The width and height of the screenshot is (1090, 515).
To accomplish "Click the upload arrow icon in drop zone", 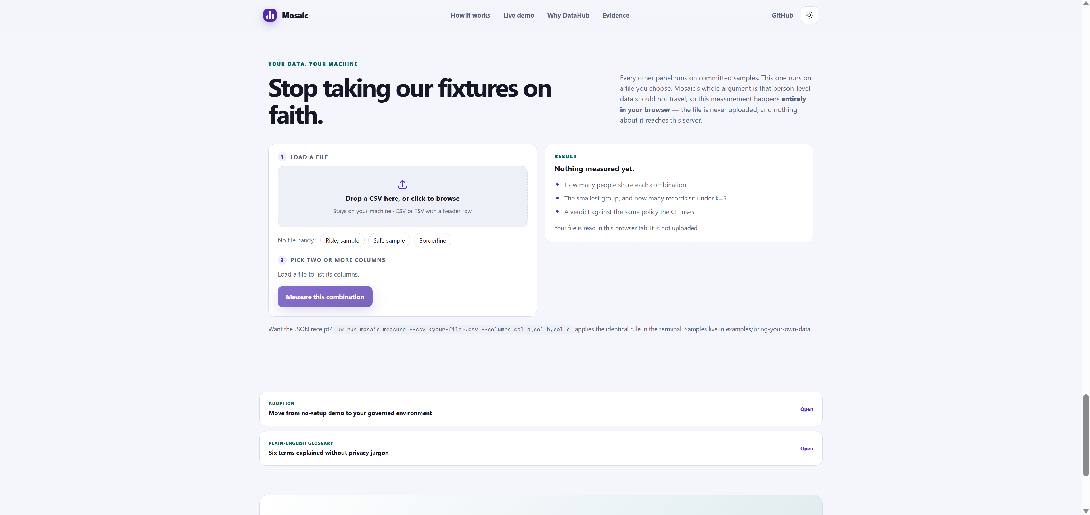I will [402, 184].
